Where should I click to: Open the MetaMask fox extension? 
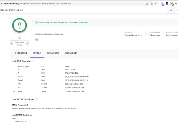171,4
